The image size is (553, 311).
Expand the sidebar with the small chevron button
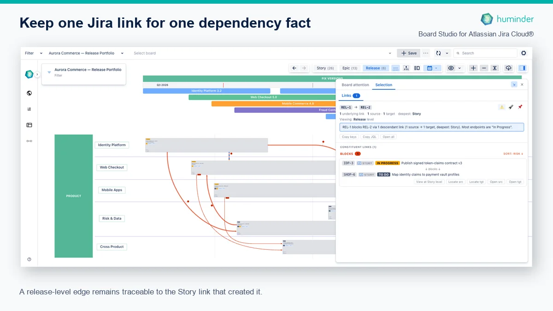[38, 74]
